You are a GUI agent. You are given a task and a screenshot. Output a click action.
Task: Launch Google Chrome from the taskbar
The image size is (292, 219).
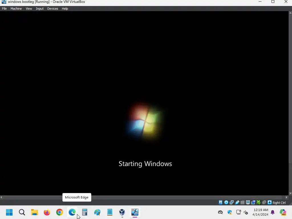[x=60, y=212]
